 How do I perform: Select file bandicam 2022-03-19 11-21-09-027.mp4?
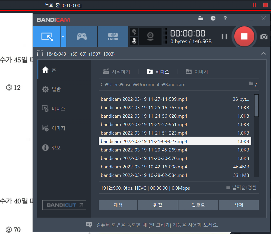pyautogui.click(x=175, y=141)
